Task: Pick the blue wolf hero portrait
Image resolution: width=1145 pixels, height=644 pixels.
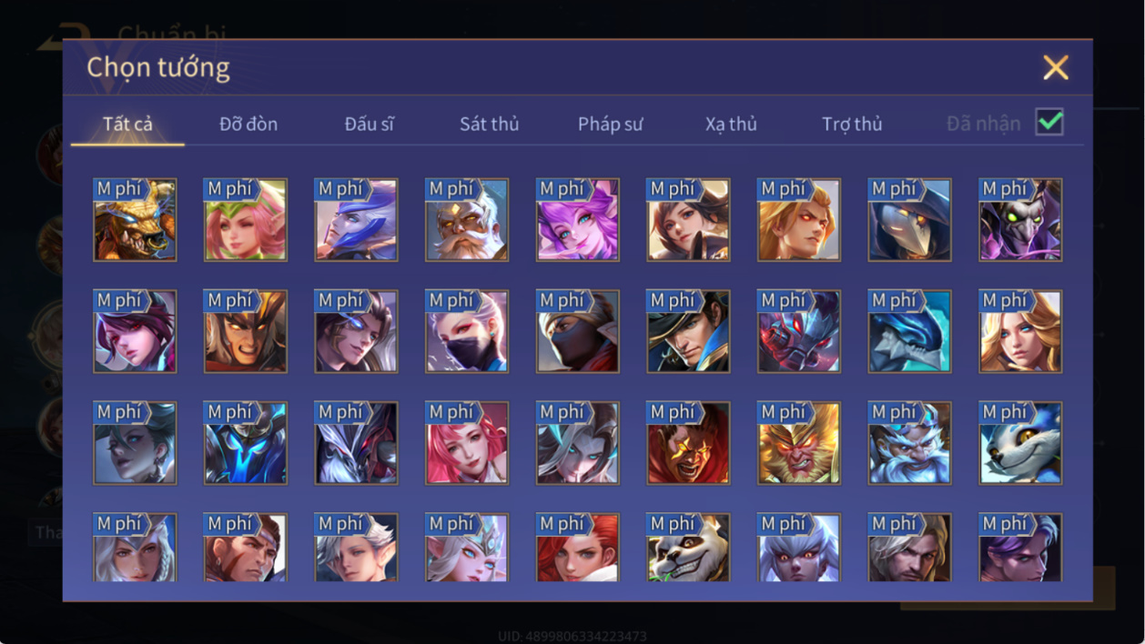Action: click(1020, 443)
